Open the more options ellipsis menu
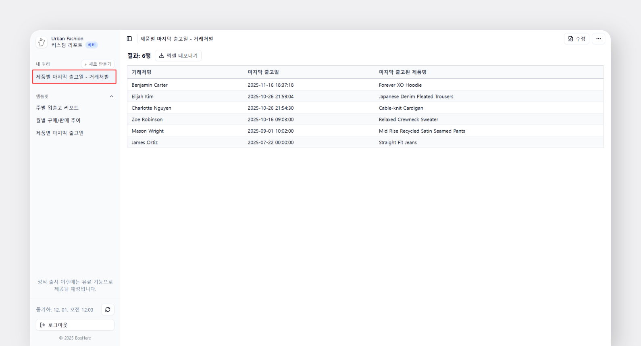 (598, 39)
